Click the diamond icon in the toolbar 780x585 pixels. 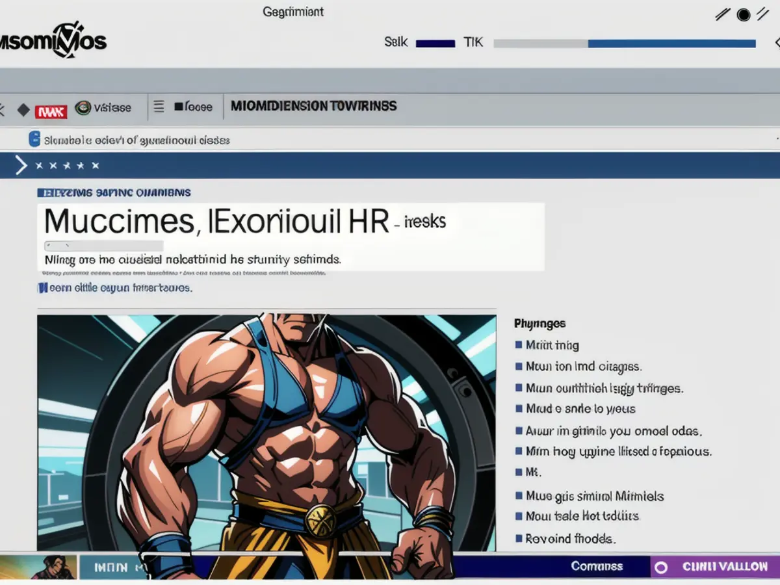23,110
